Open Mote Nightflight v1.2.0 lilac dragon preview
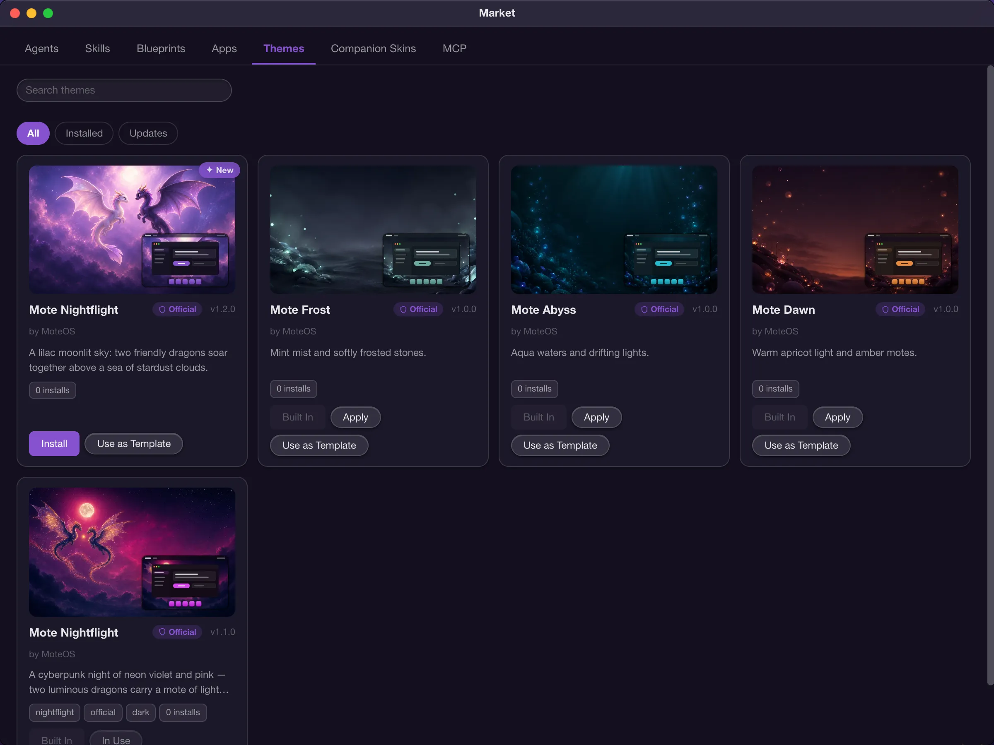The height and width of the screenshot is (745, 994). [x=132, y=230]
